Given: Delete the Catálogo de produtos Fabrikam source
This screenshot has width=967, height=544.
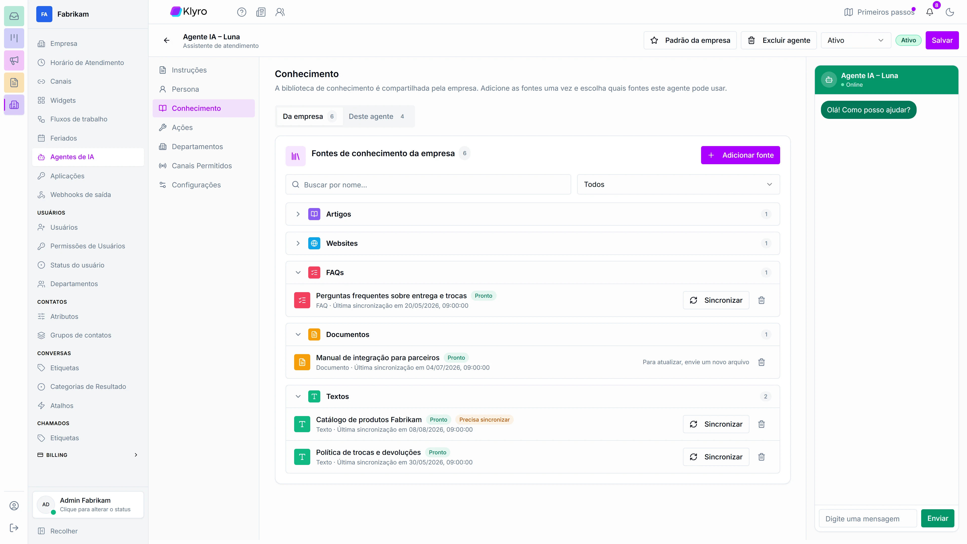Looking at the screenshot, I should click(761, 424).
